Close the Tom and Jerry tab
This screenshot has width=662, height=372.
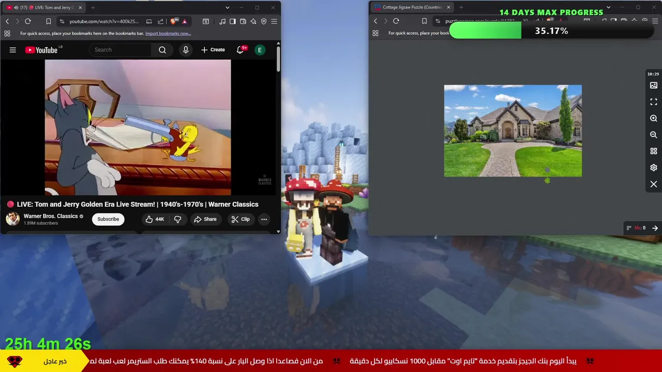(x=80, y=8)
